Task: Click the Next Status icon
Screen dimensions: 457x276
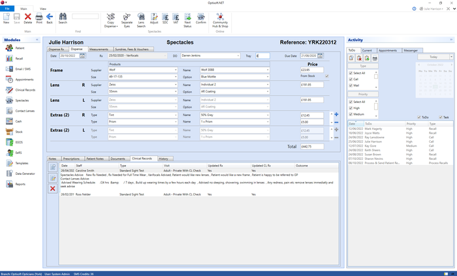Action: tap(187, 20)
